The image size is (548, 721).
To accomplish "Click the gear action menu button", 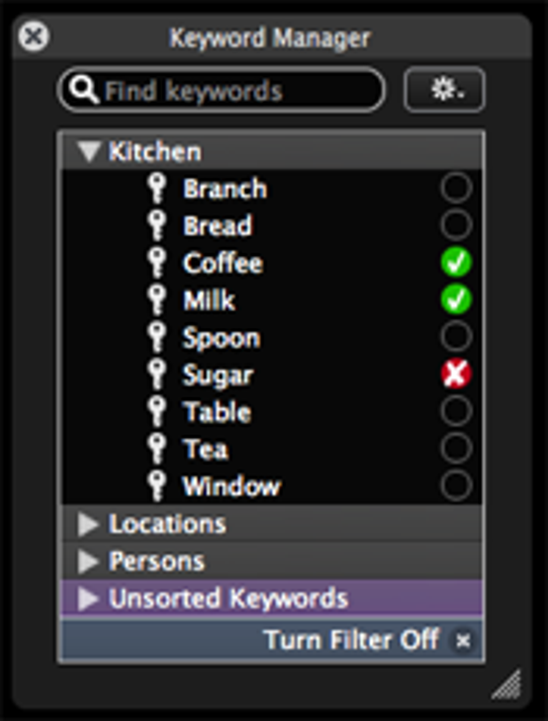I will tap(445, 90).
